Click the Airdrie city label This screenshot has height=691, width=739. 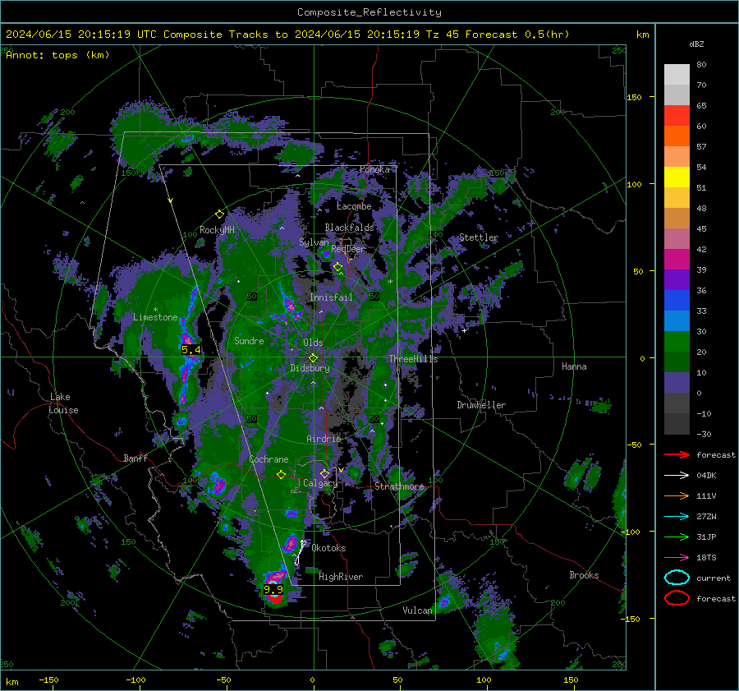(324, 439)
